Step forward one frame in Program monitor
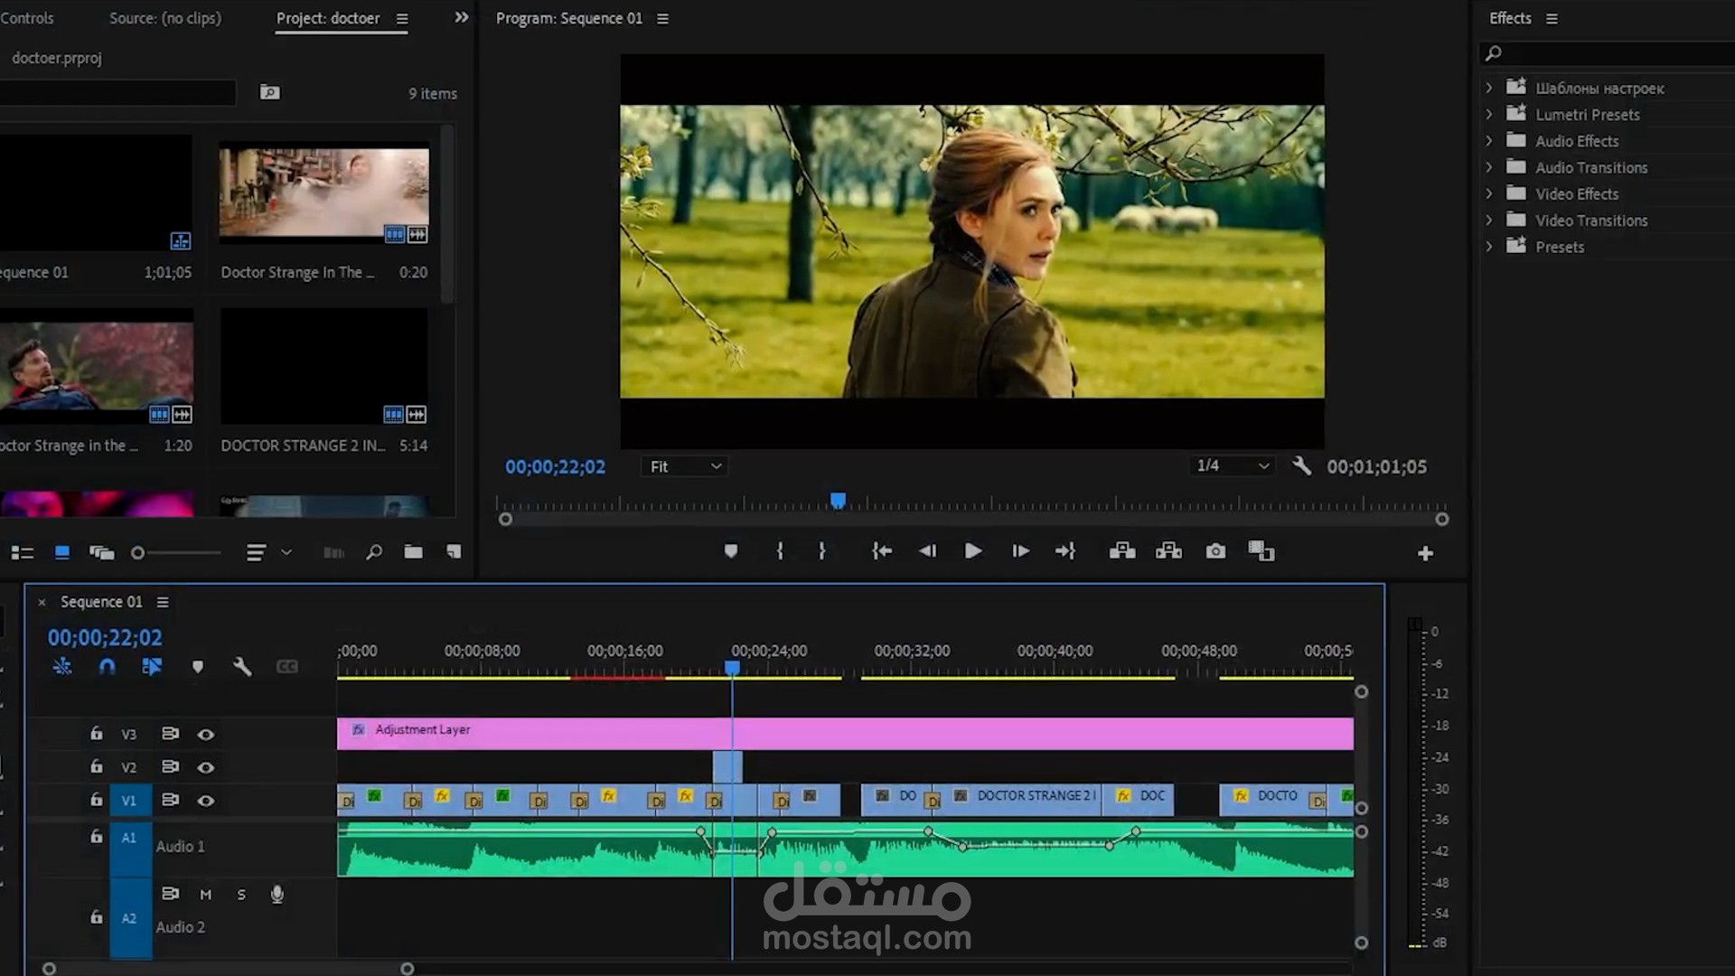Screen dimensions: 1735x976 pos(1020,551)
